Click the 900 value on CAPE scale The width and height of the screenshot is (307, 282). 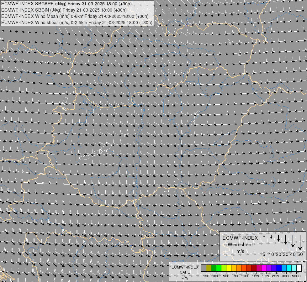pos(246,276)
